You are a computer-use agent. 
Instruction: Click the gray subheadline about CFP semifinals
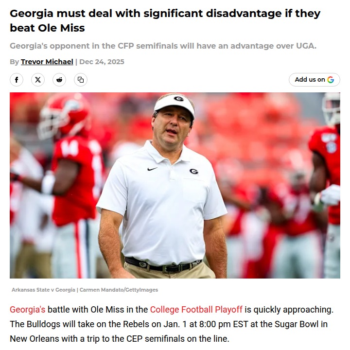[163, 46]
